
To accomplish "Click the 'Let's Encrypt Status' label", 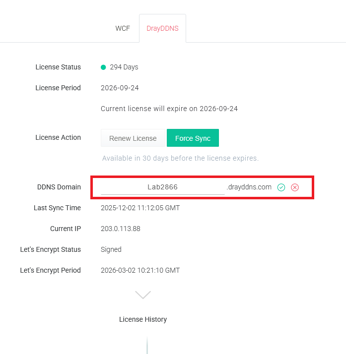I will point(51,249).
